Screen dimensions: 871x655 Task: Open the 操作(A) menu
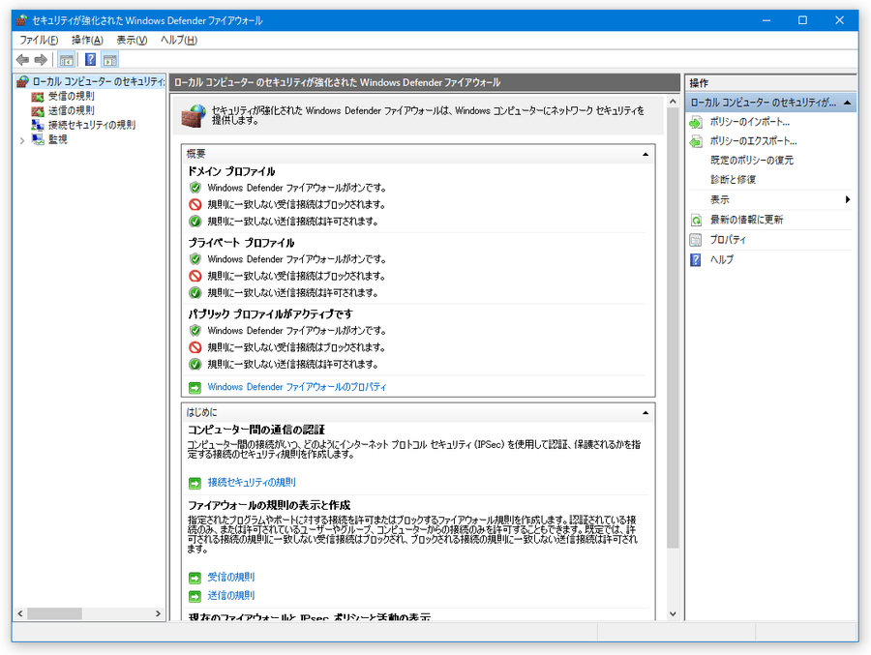coord(87,40)
